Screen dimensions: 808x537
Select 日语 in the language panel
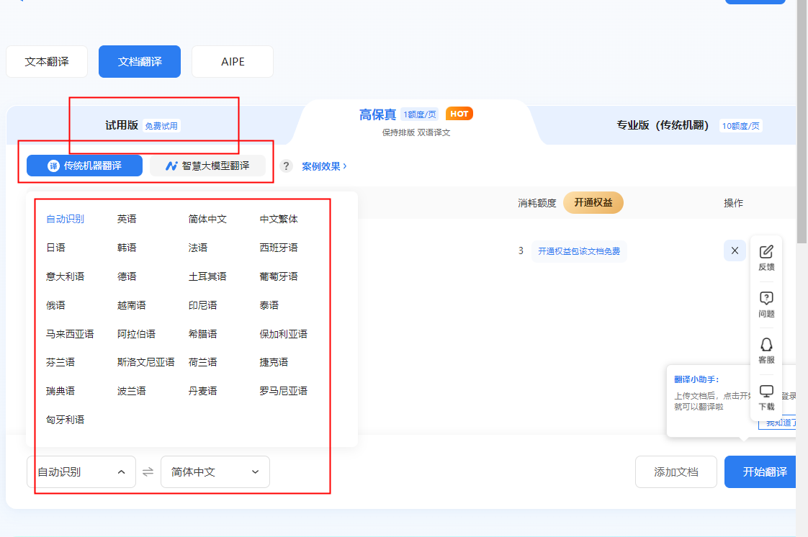pos(55,247)
